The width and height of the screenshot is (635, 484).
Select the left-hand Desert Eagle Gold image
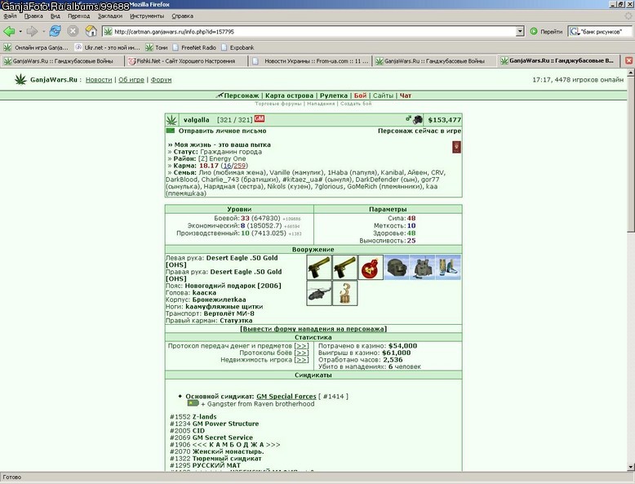[x=319, y=268]
